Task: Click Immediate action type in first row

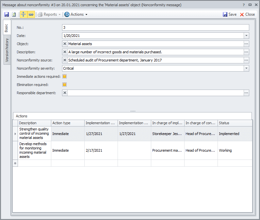Action: pos(68,134)
